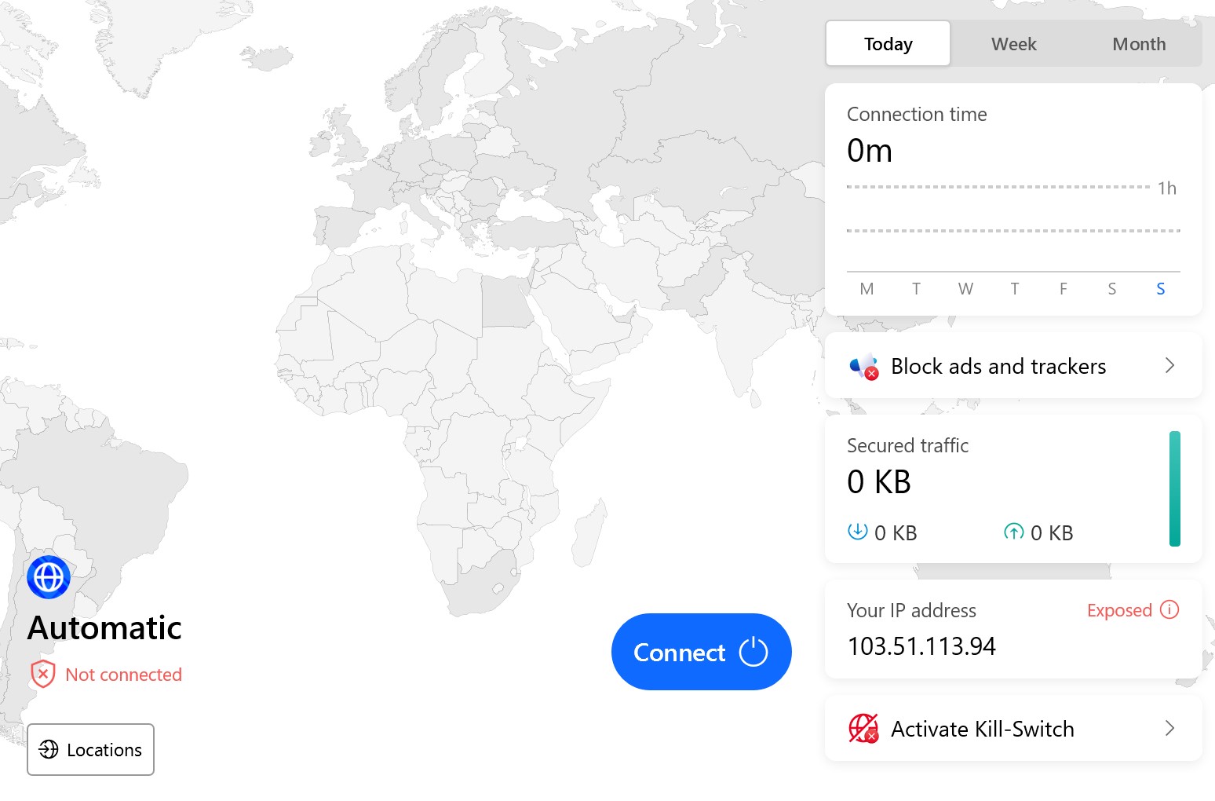The height and width of the screenshot is (801, 1215).
Task: Open the Locations button
Action: 90,750
